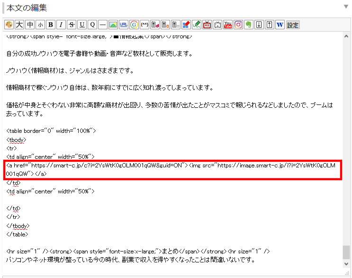Click the '</table>' closing tag line
352x278 pixels.
pyautogui.click(x=17, y=235)
